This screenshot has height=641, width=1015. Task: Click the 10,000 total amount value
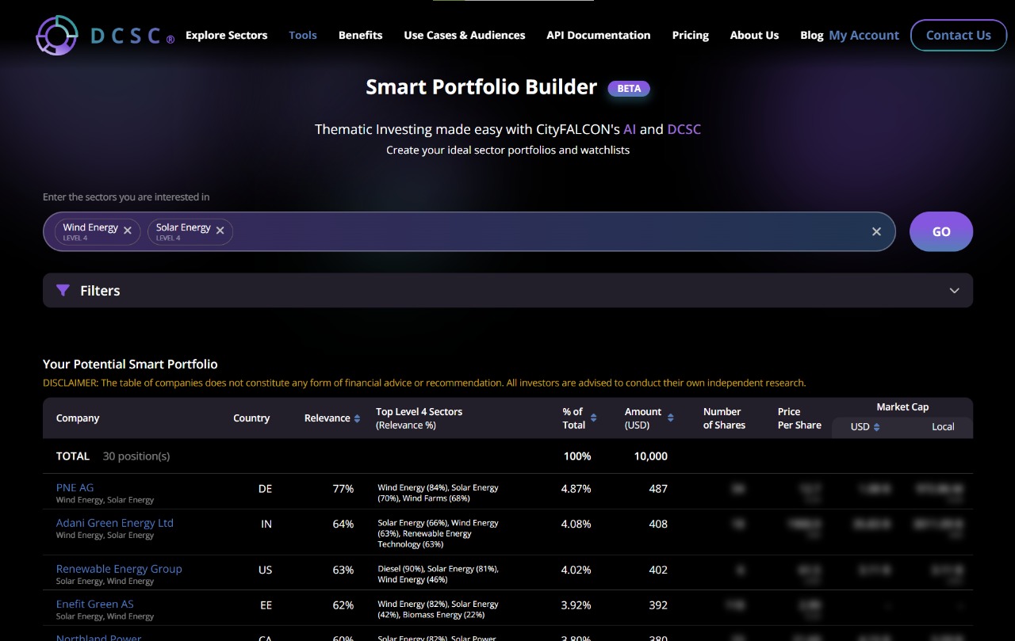coord(651,456)
